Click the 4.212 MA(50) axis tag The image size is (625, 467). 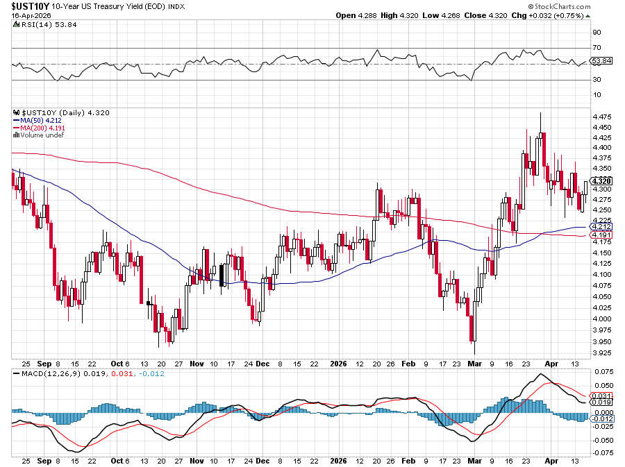(x=601, y=227)
